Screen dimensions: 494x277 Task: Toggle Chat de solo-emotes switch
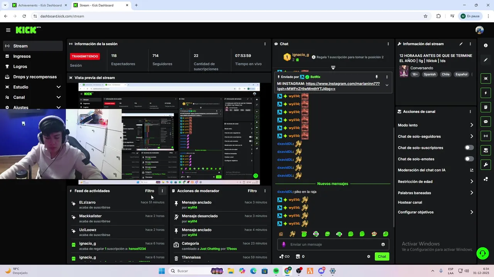469,159
